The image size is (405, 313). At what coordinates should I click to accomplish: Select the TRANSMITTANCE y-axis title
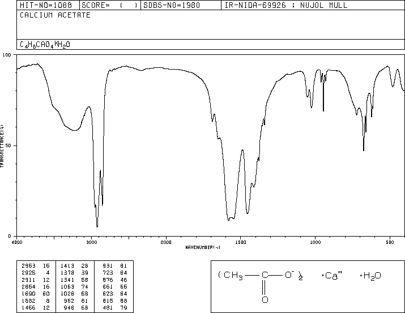[2, 146]
